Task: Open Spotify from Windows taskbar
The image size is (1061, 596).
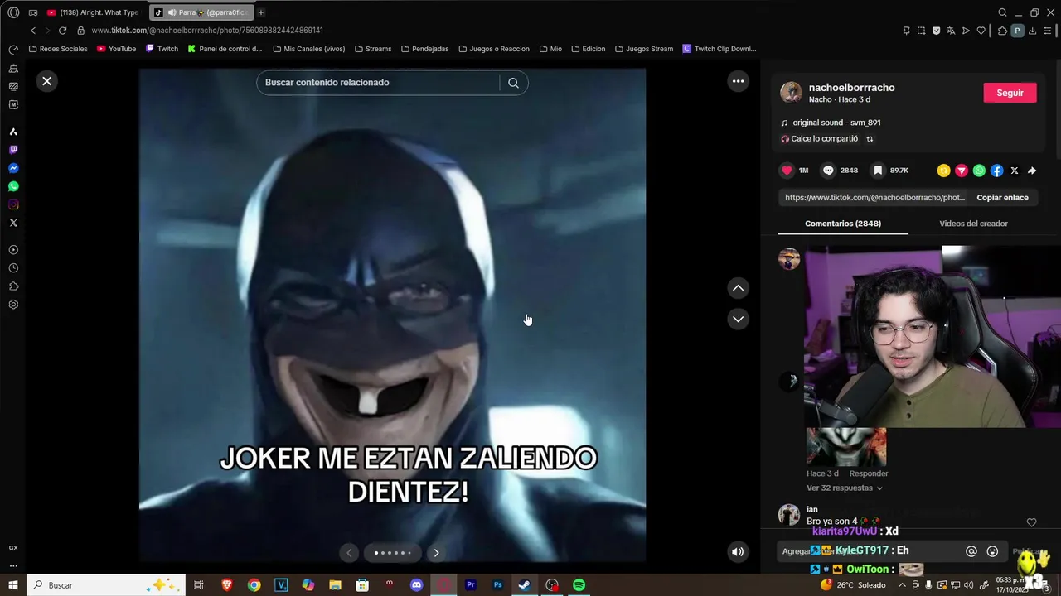Action: 579,585
